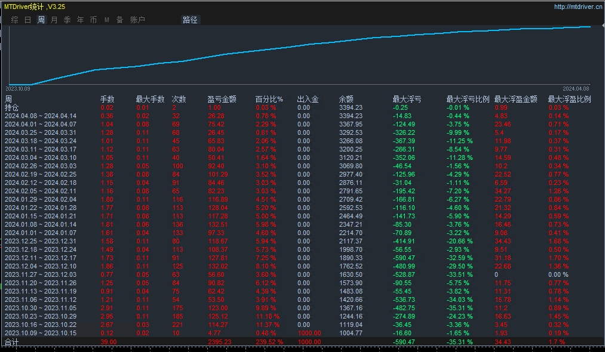Open the 月 (monthly) statistics tab

54,20
